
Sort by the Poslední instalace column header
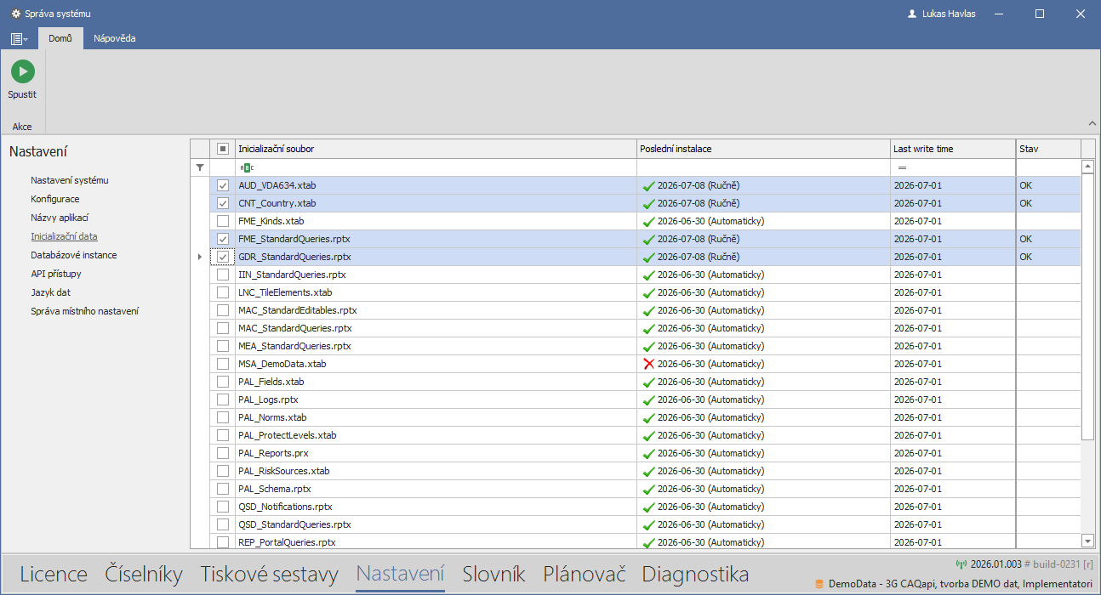pyautogui.click(x=764, y=149)
